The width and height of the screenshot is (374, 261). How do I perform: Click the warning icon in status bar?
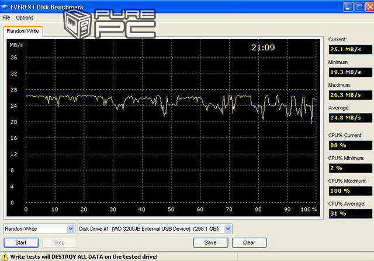(4, 257)
